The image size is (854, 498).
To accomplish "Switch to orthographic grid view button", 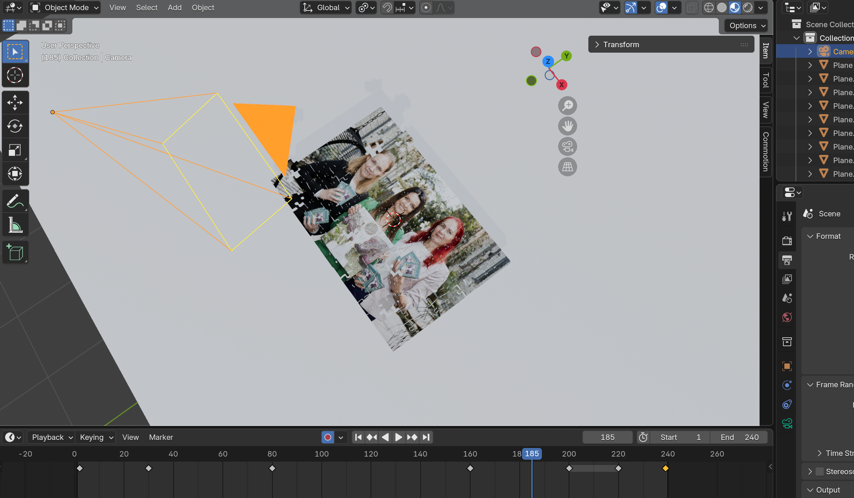I will pyautogui.click(x=567, y=167).
